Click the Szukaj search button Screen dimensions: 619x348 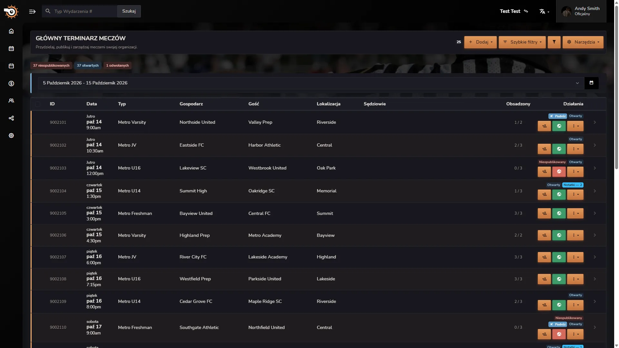(x=129, y=11)
